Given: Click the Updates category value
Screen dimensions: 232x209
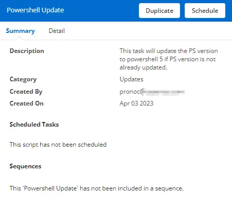Looking at the screenshot, I should [131, 79].
